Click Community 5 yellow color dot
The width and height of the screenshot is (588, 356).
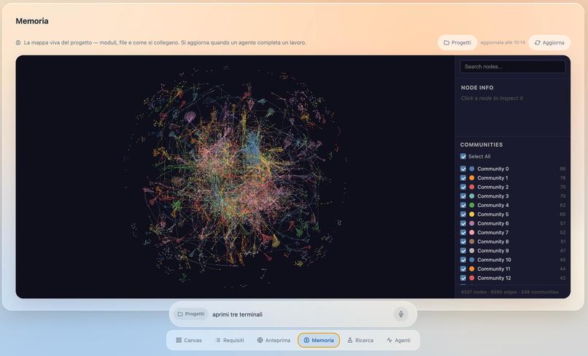pyautogui.click(x=472, y=214)
